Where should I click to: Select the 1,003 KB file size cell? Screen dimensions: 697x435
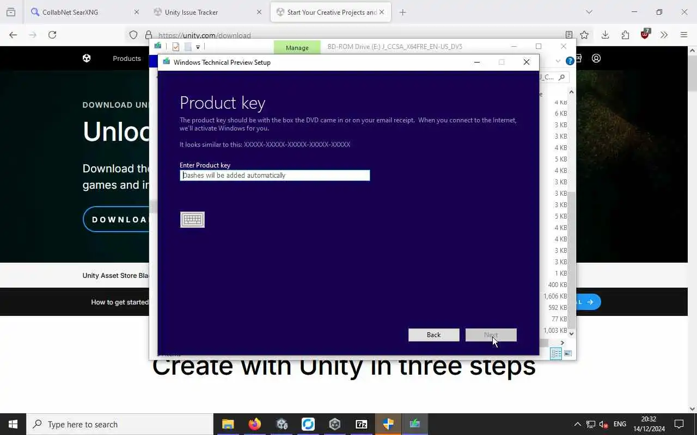[x=555, y=331]
